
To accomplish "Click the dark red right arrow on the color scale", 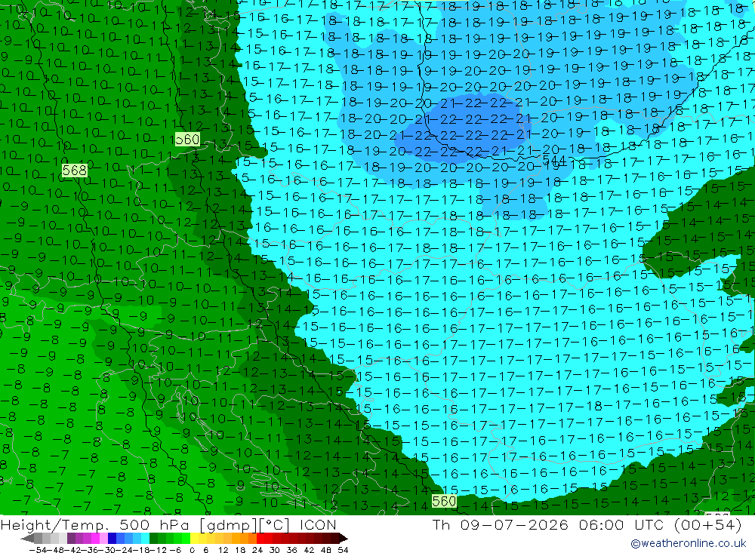I will click(344, 539).
